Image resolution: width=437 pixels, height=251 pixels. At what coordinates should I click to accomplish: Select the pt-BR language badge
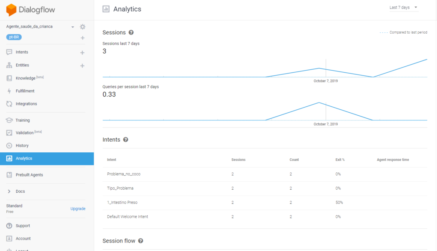14,37
